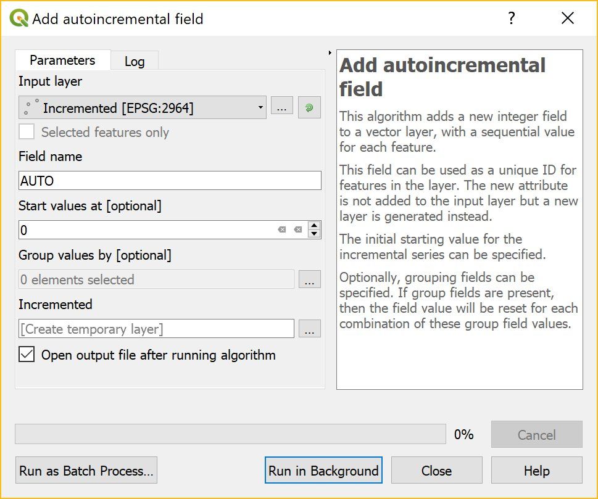The height and width of the screenshot is (499, 598).
Task: Click the QGIS logo in title bar
Action: pyautogui.click(x=19, y=19)
